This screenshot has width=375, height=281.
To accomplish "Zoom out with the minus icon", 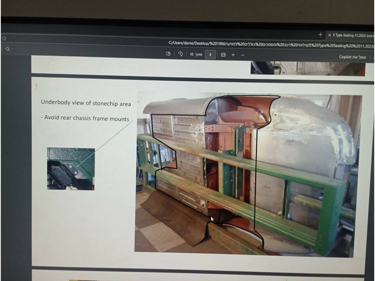I will pyautogui.click(x=243, y=55).
